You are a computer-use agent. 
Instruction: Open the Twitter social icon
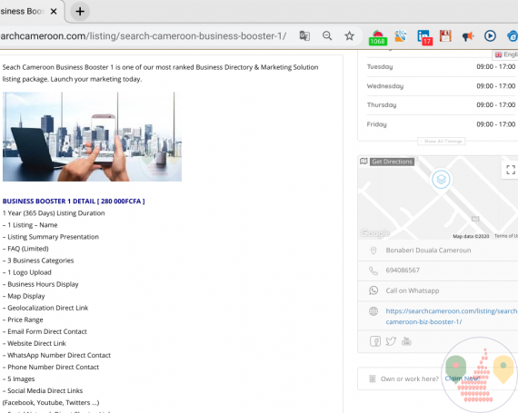(x=391, y=341)
